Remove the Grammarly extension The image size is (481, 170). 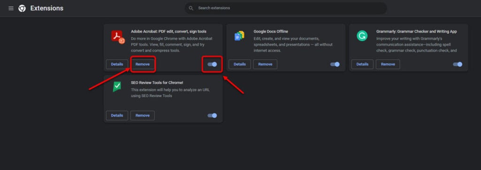pos(388,64)
